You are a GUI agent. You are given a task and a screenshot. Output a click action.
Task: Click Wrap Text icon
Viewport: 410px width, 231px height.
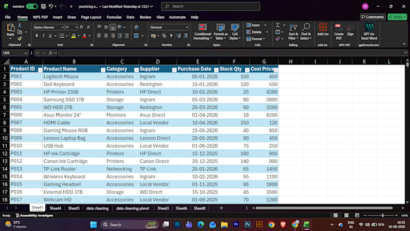tap(136, 27)
